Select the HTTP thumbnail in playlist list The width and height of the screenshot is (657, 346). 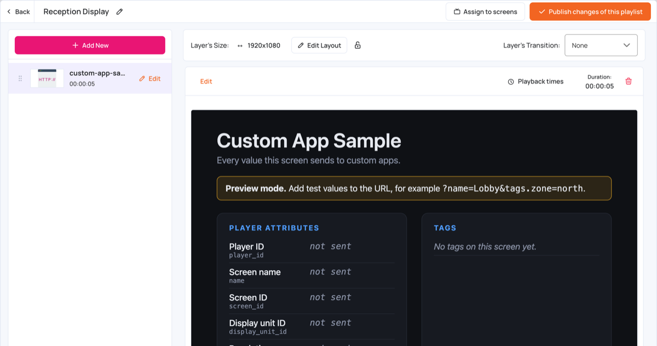pyautogui.click(x=47, y=78)
